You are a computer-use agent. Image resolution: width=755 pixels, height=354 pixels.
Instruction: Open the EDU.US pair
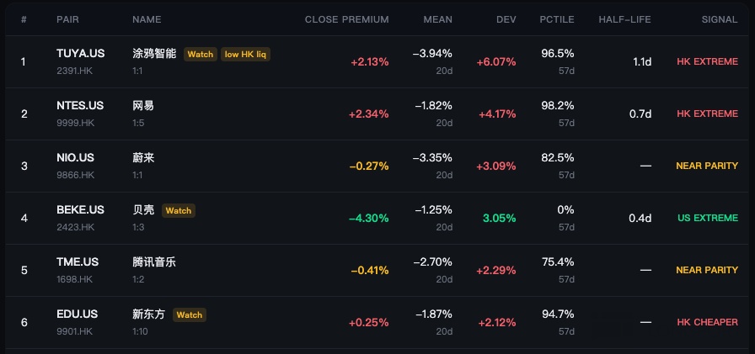pos(77,314)
